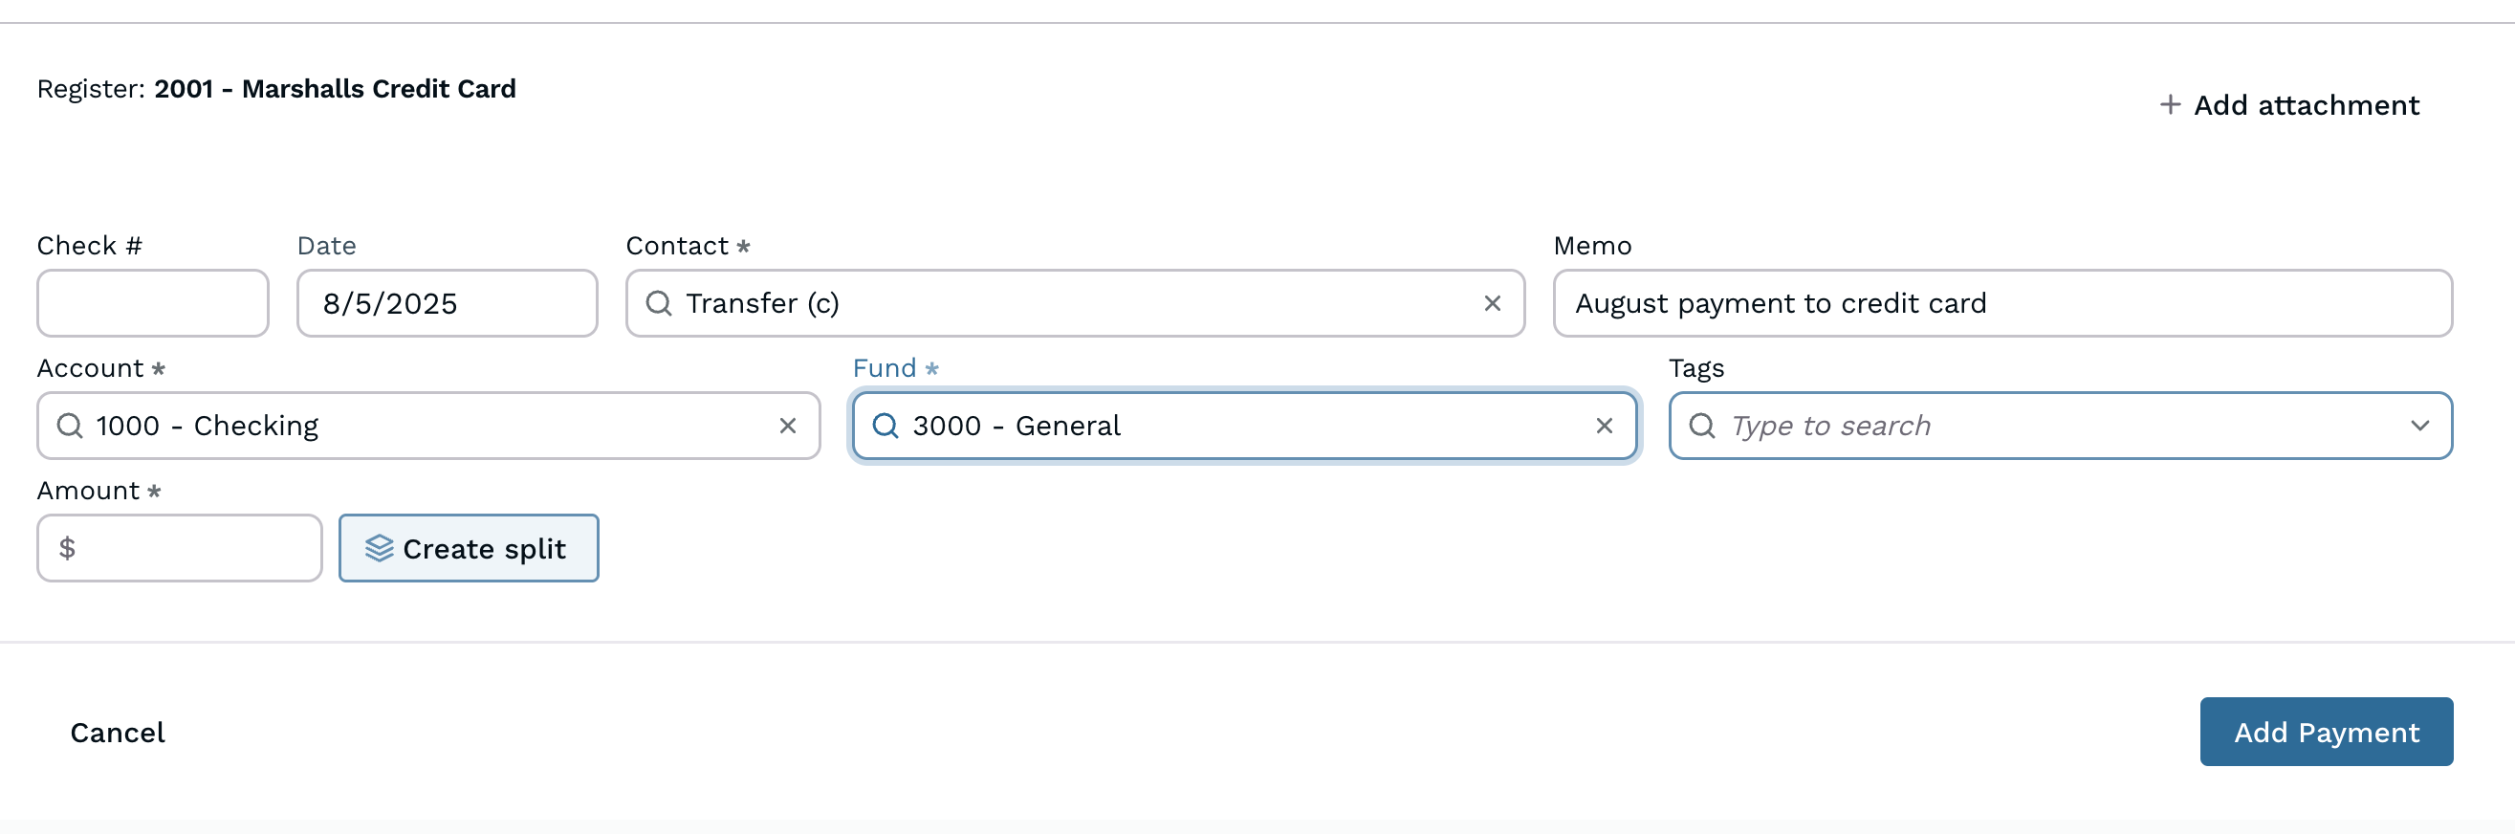Click the Add attachment link
The image size is (2515, 834).
pos(2305,104)
